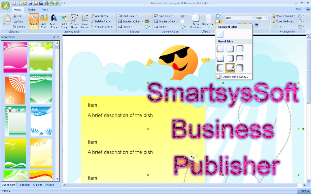Pick the last bevel preset in bottom row

click(239, 68)
